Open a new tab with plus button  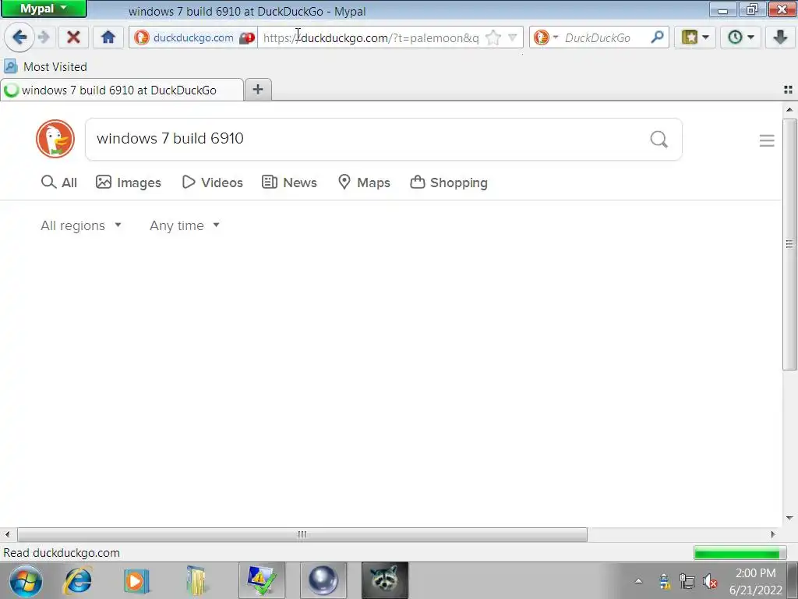pos(258,90)
